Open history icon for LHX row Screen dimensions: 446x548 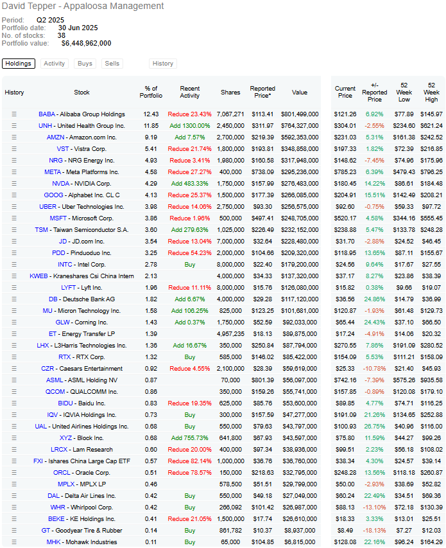tap(14, 345)
